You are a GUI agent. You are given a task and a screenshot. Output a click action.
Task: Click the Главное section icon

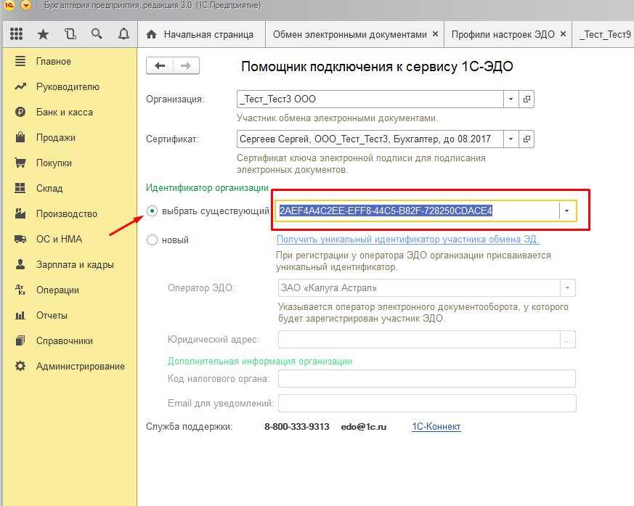click(20, 61)
